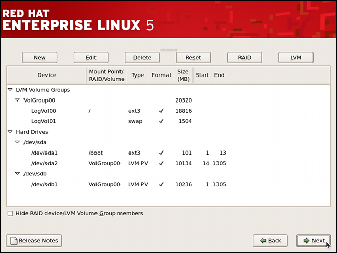Click the LVM Volume Groups label
This screenshot has height=253, width=337.
click(43, 90)
